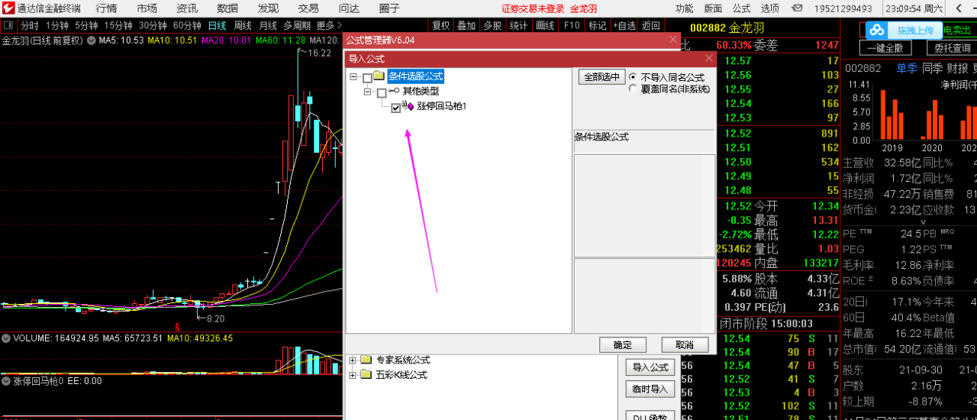Switch to the 30分钟 period tab
Screen dimensions: 977x420
pyautogui.click(x=153, y=25)
